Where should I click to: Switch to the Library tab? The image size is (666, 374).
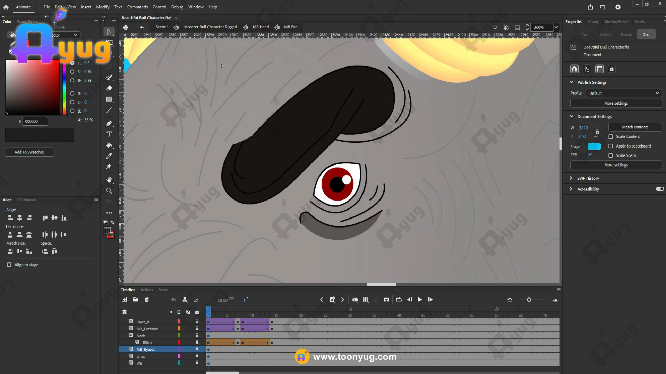[593, 22]
